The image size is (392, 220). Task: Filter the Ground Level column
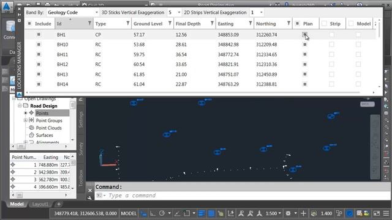(x=170, y=23)
